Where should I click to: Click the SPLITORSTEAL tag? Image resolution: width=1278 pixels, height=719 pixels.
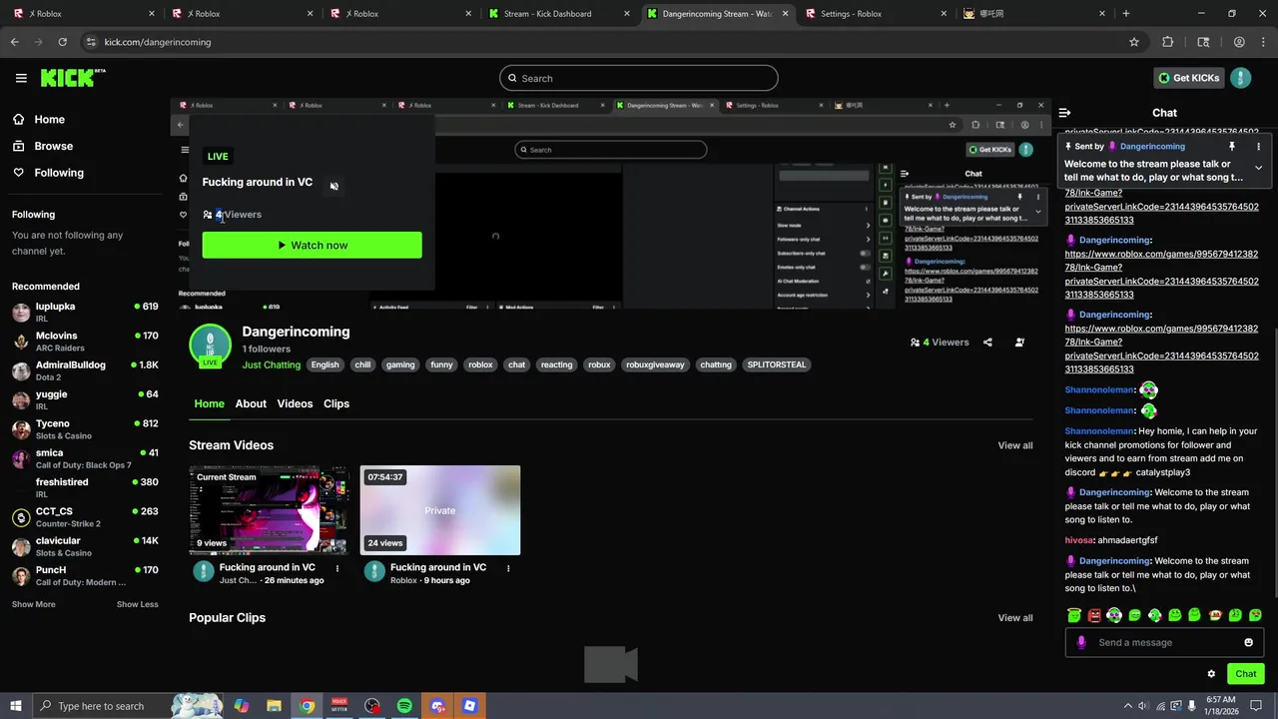coord(777,364)
